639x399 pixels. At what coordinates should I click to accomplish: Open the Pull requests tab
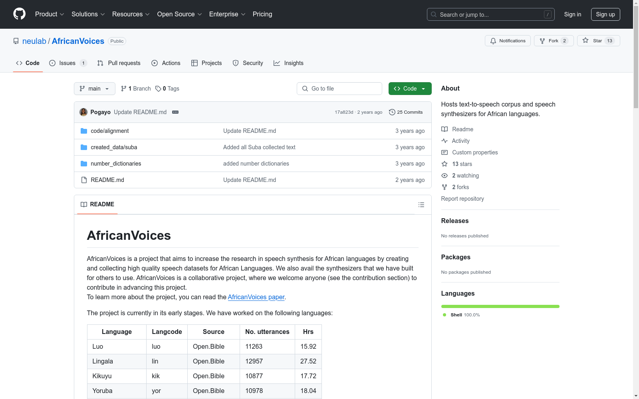(x=119, y=63)
